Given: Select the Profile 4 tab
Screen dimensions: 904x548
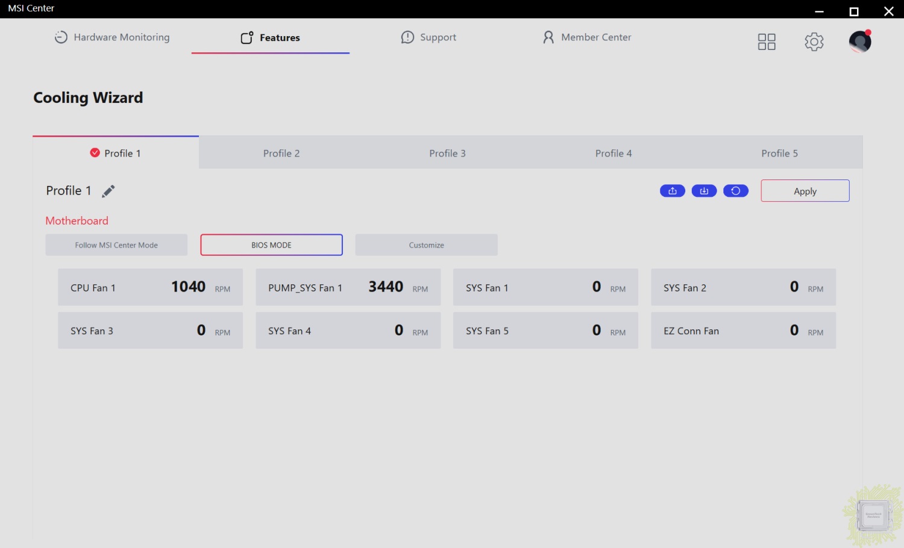Looking at the screenshot, I should coord(614,153).
